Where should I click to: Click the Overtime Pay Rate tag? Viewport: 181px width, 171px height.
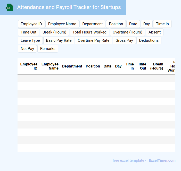[x=93, y=40]
